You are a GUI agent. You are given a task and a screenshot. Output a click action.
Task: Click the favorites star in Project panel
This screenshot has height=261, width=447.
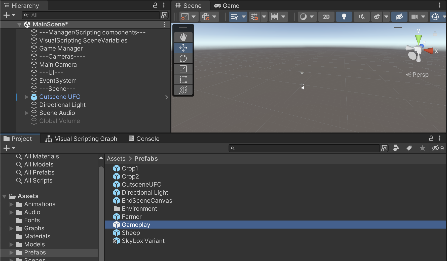[423, 148]
